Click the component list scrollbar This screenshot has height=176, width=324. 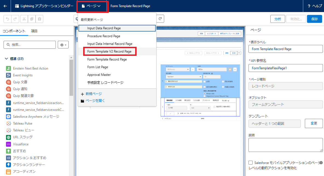click(71, 78)
